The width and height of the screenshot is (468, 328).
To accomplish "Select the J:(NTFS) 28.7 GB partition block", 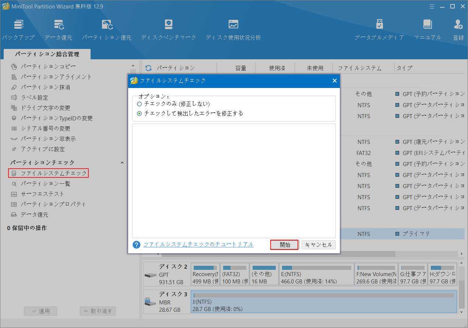I will click(324, 302).
